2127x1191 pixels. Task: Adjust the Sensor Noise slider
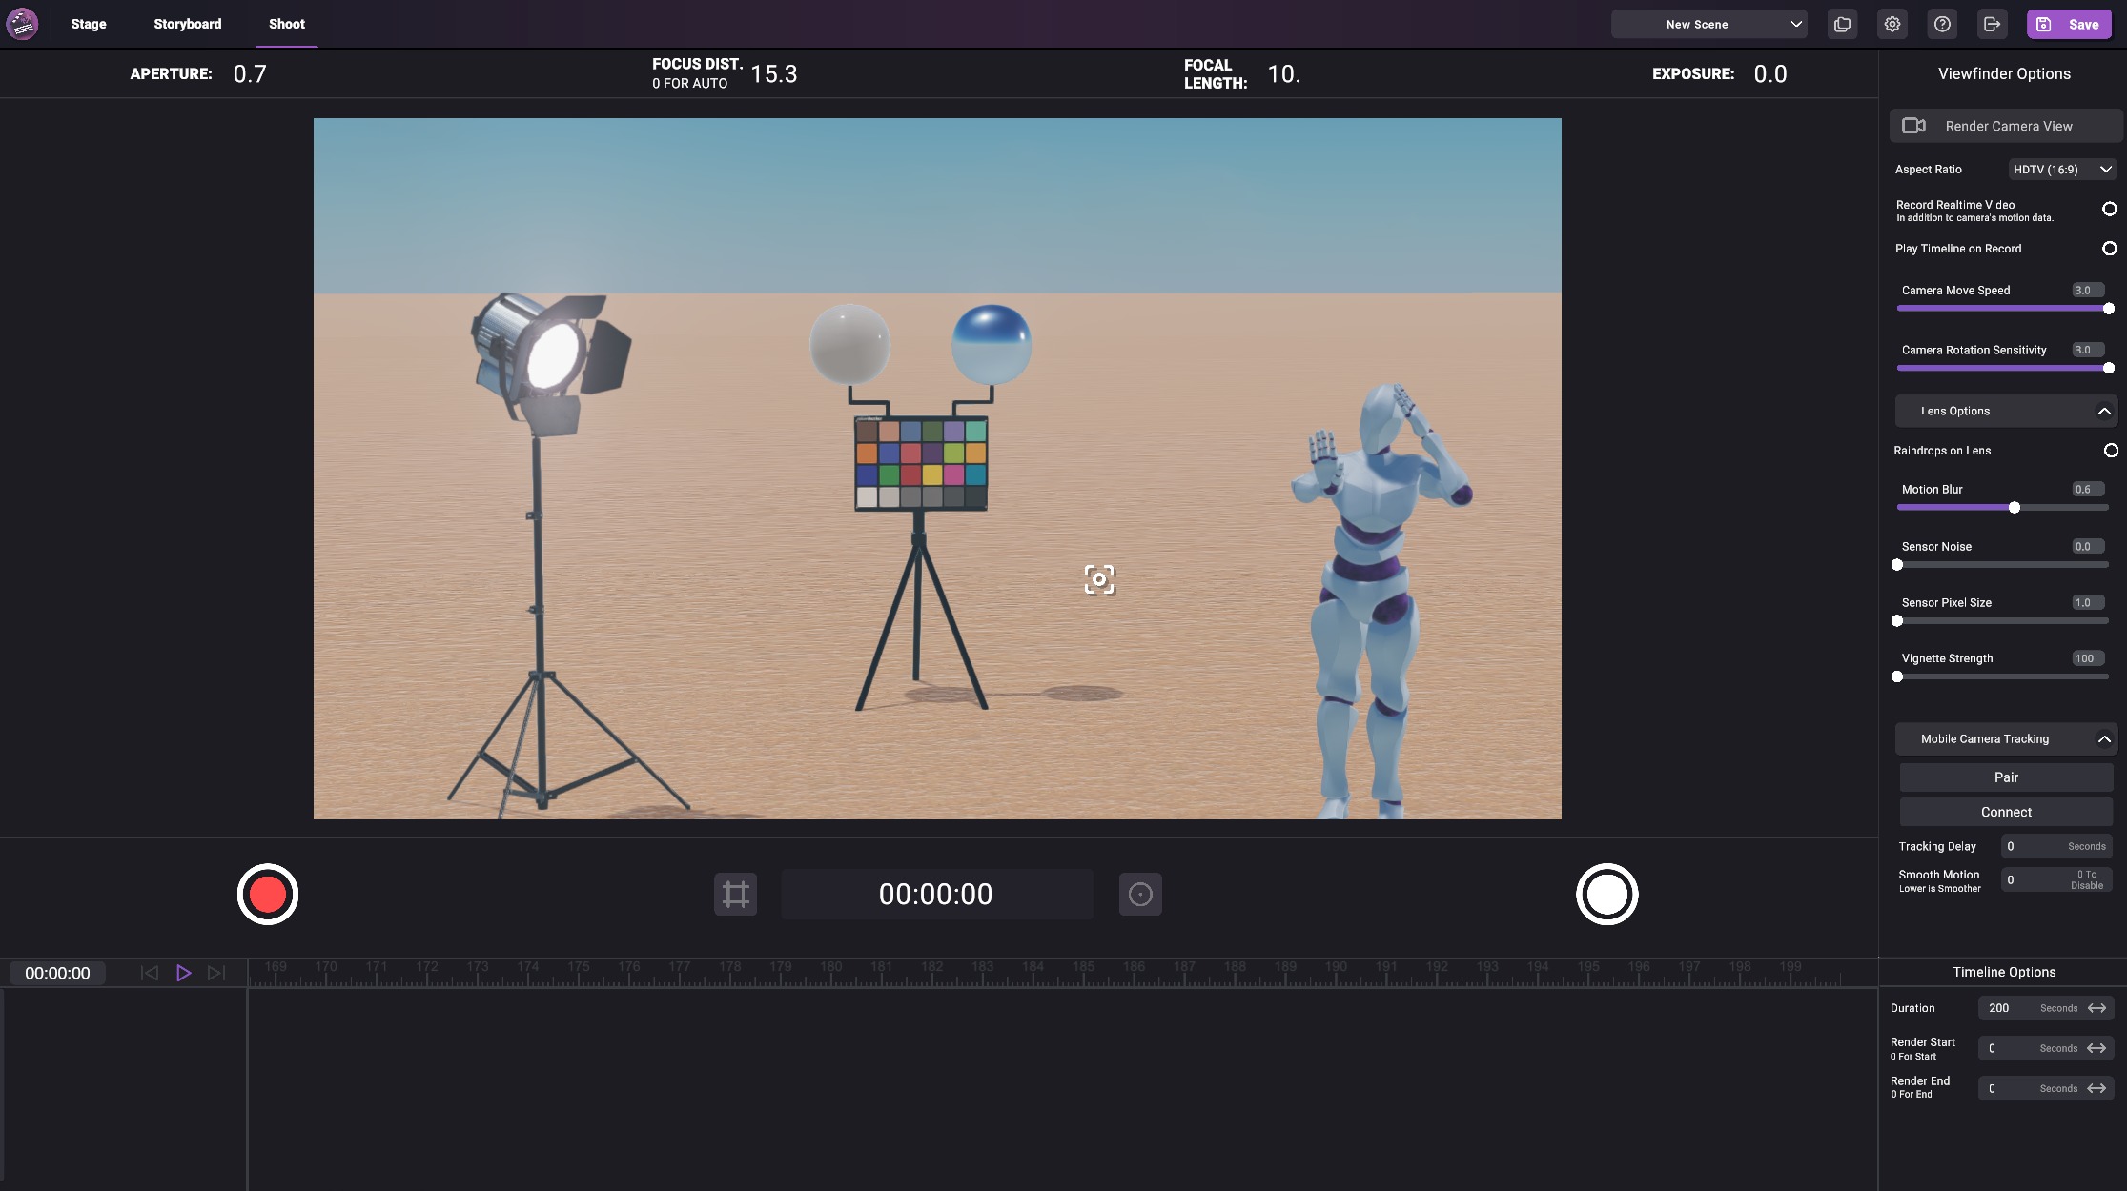tap(2002, 565)
